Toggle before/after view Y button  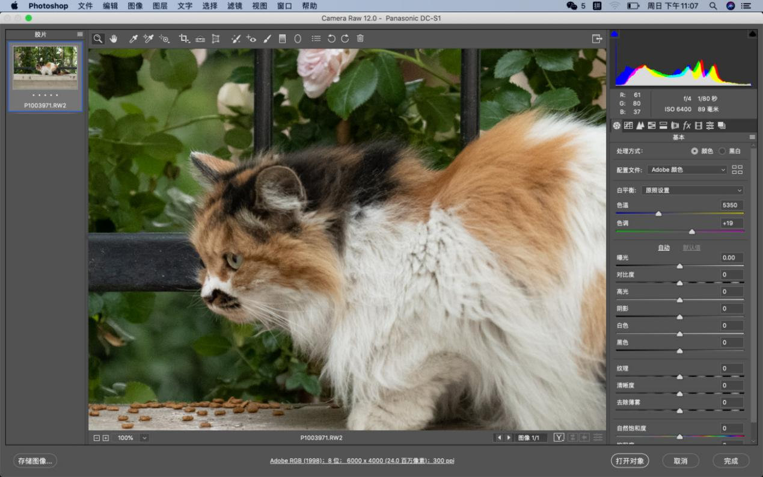click(559, 437)
